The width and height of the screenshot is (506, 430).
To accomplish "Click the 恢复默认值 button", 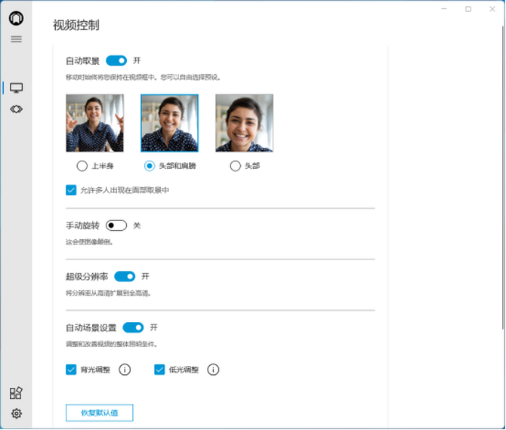I will [x=100, y=413].
